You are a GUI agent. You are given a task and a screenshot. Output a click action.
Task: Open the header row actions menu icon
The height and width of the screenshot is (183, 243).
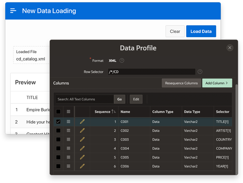(68, 112)
